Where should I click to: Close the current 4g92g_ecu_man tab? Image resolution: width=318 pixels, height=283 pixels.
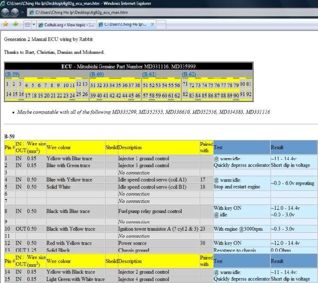point(152,24)
